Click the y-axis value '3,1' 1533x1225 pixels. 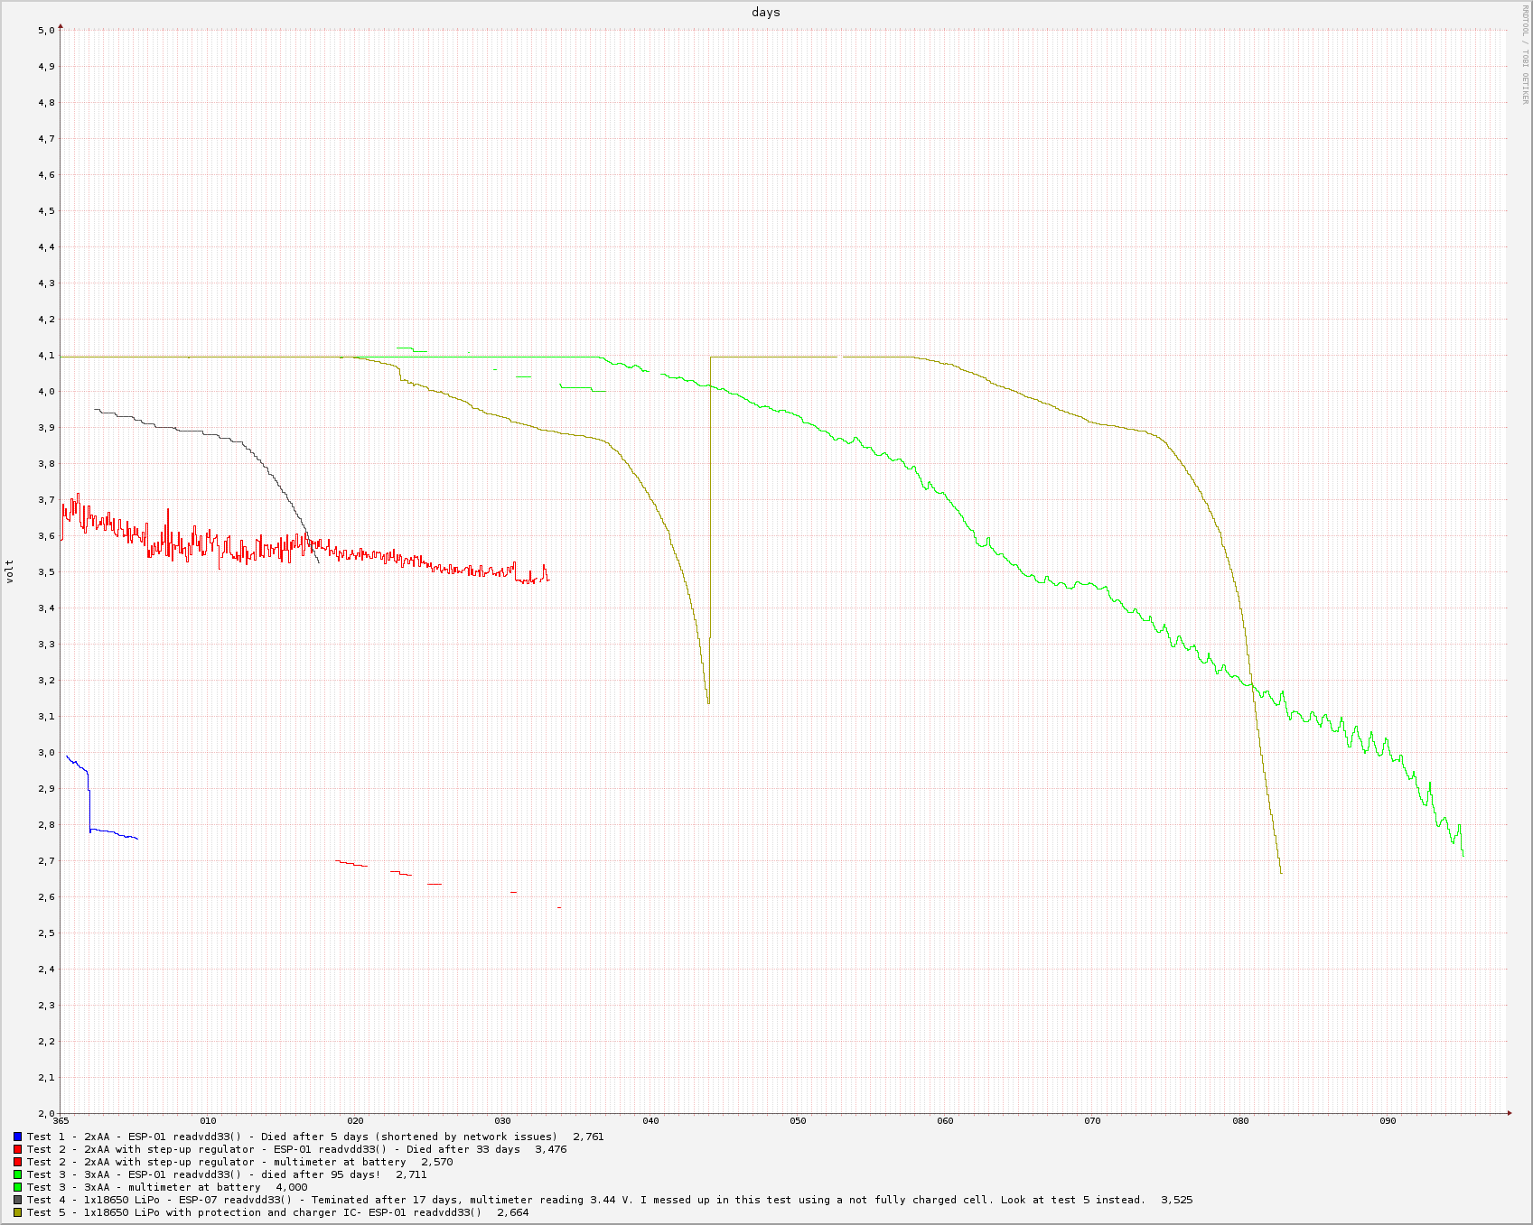(46, 717)
